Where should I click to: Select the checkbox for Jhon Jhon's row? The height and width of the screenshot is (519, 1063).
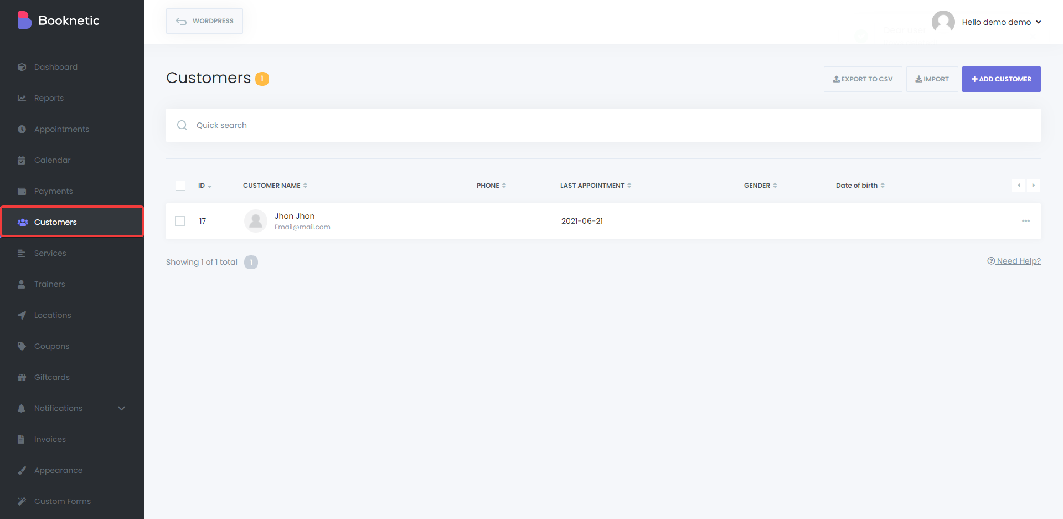point(180,220)
